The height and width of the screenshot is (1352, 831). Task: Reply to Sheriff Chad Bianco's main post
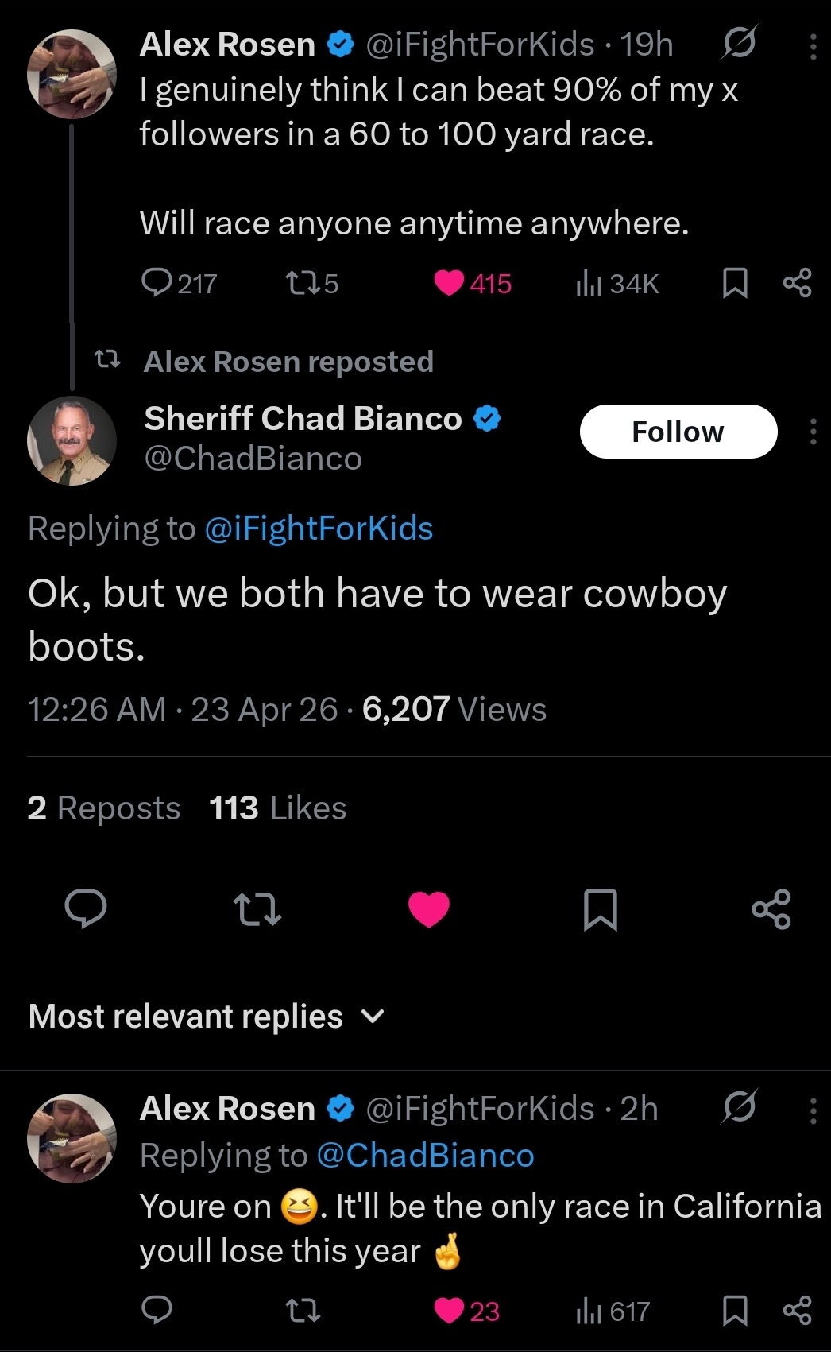coord(86,908)
